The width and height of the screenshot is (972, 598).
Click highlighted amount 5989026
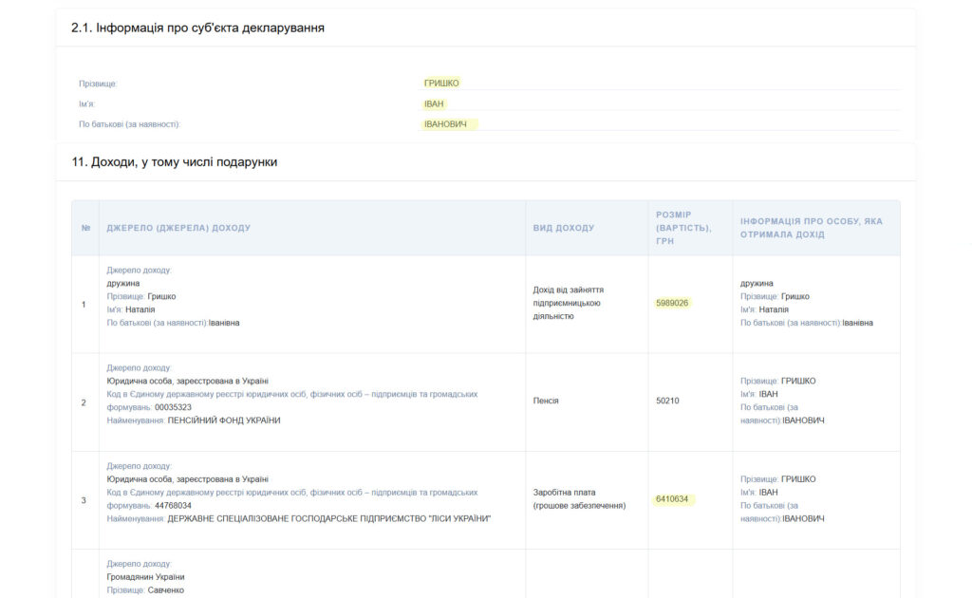[x=672, y=303]
